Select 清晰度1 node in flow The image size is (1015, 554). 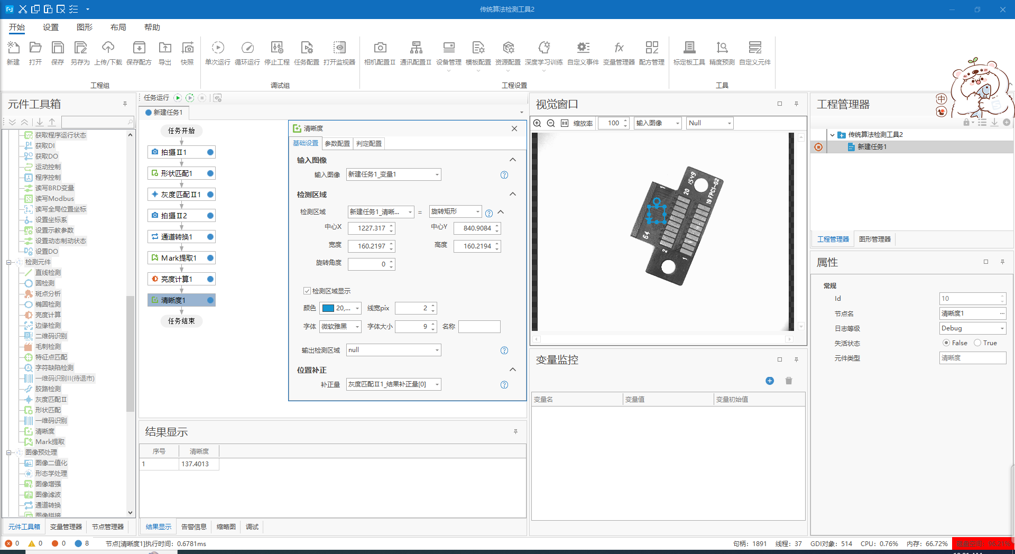point(181,300)
